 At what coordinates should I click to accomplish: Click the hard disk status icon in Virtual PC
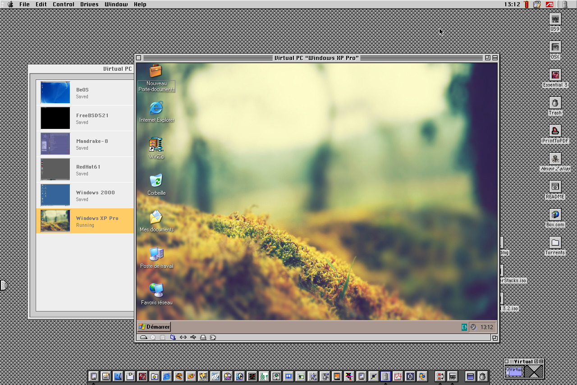coord(143,337)
